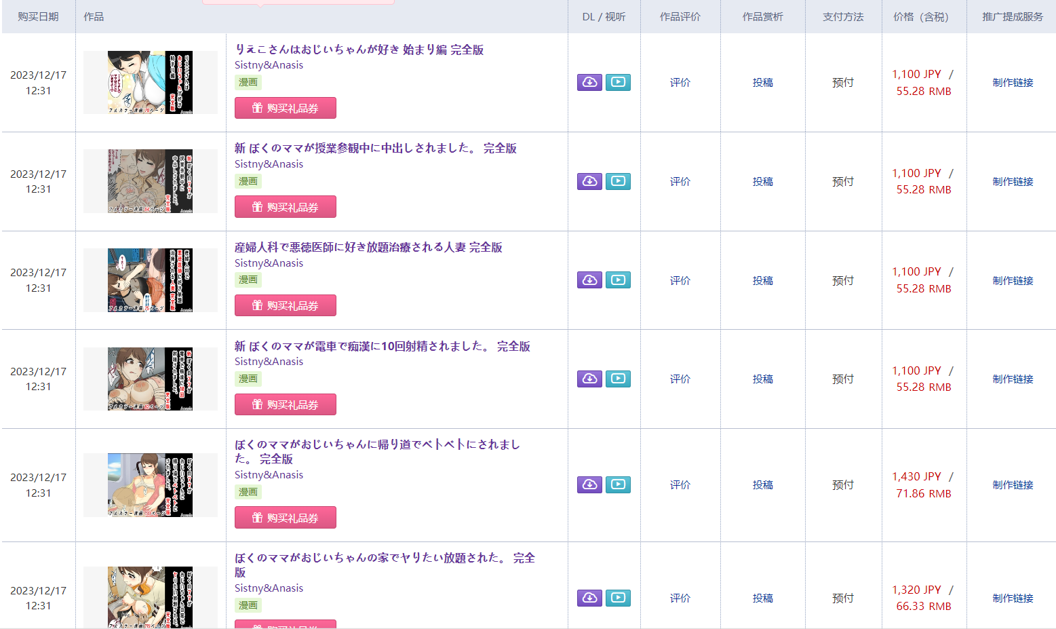Open the first row's product thumbnail
Viewport: 1056px width, 629px height.
point(150,82)
